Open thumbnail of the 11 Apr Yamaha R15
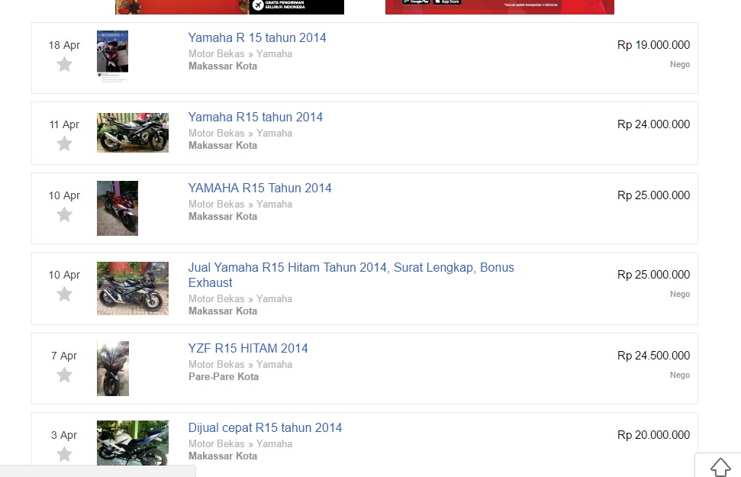The image size is (741, 477). pyautogui.click(x=133, y=133)
